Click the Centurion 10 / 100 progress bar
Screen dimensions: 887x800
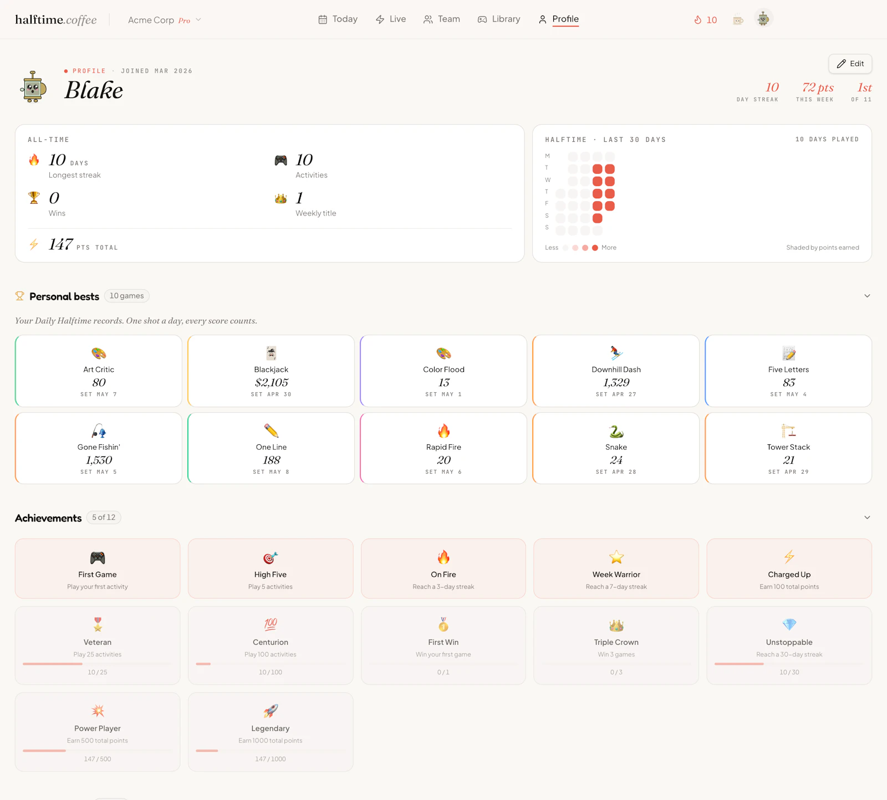[x=271, y=664]
